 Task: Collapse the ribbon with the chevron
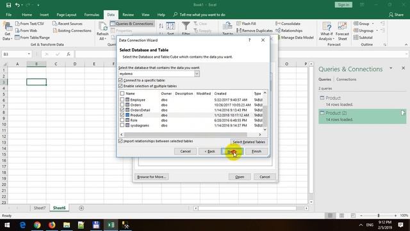coord(406,44)
